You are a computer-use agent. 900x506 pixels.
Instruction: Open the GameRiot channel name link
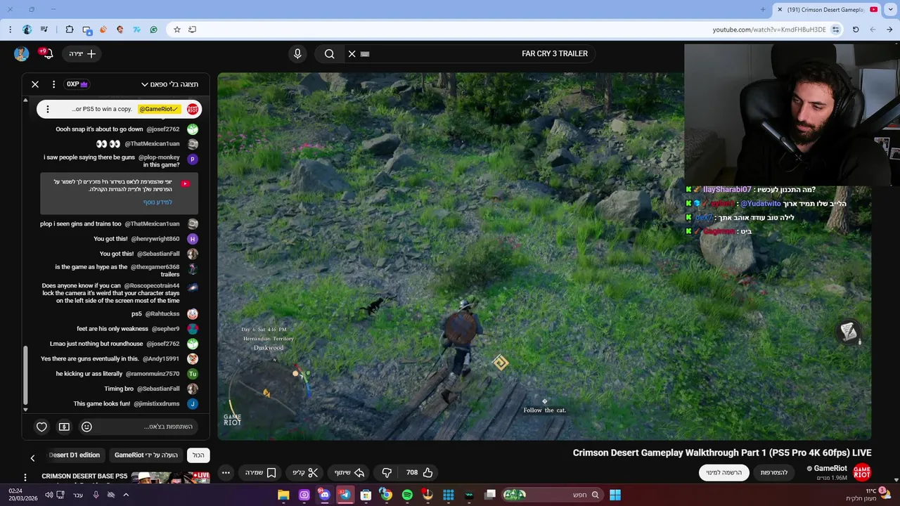pos(830,469)
